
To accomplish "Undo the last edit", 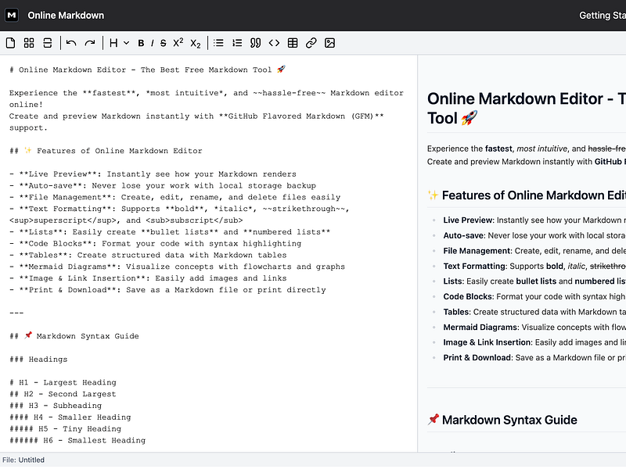I will coord(72,43).
